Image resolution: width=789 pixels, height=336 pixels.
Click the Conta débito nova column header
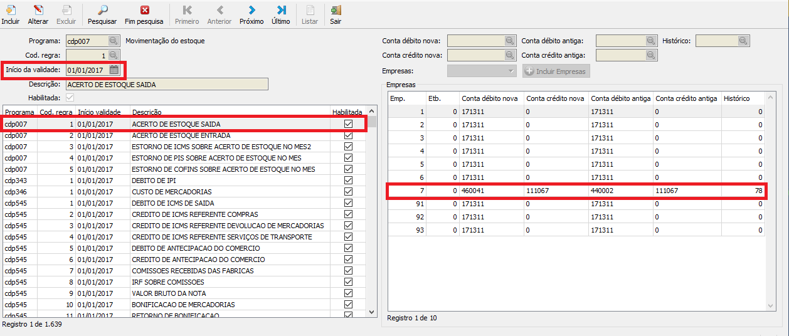point(490,98)
